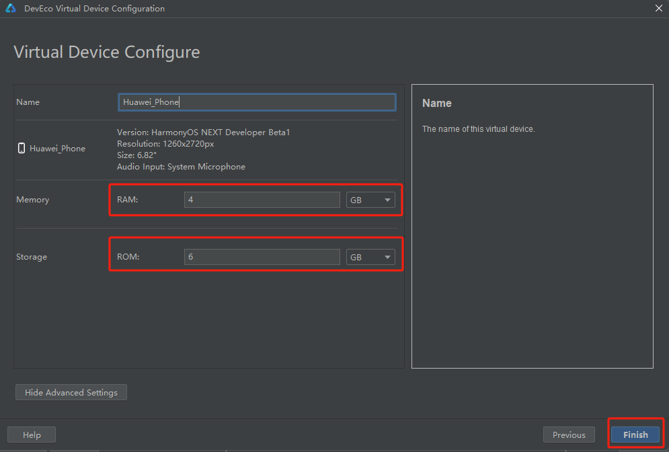Open the RAM unit GB dropdown
Screen dimensions: 669x452
point(370,200)
